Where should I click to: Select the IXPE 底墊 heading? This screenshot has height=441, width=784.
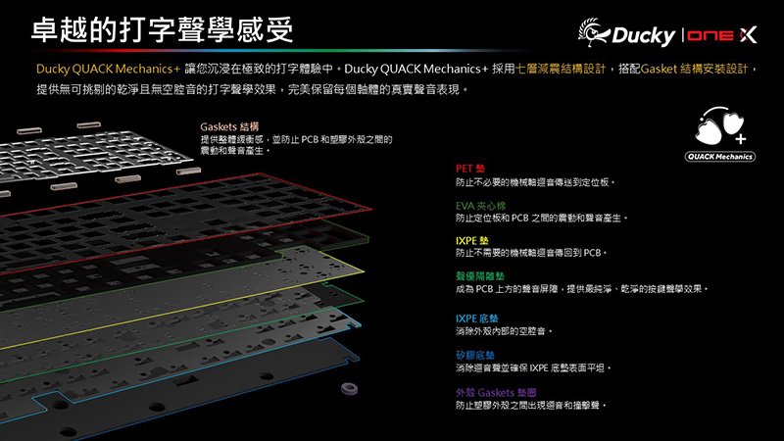point(477,318)
